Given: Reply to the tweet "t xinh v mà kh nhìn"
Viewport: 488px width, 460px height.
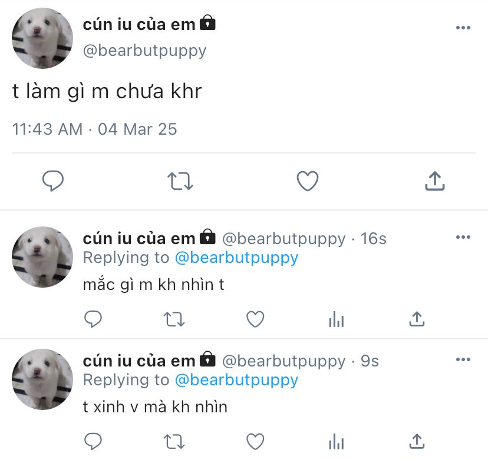Looking at the screenshot, I should (93, 441).
